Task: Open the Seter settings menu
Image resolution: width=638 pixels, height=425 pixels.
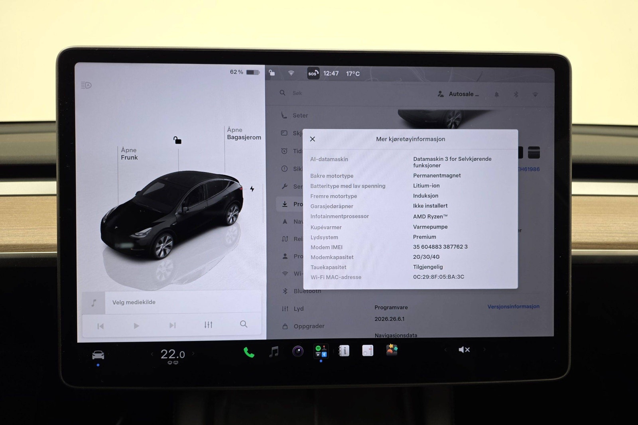Action: point(294,115)
